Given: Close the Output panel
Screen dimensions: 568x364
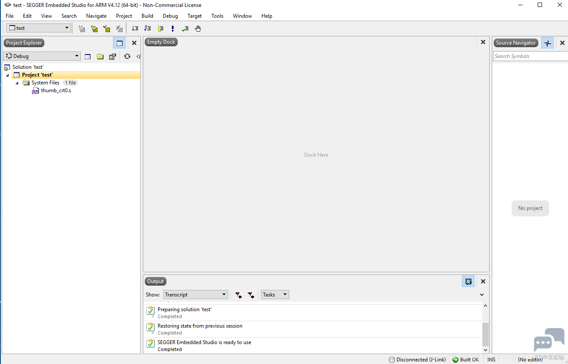Looking at the screenshot, I should (x=483, y=281).
